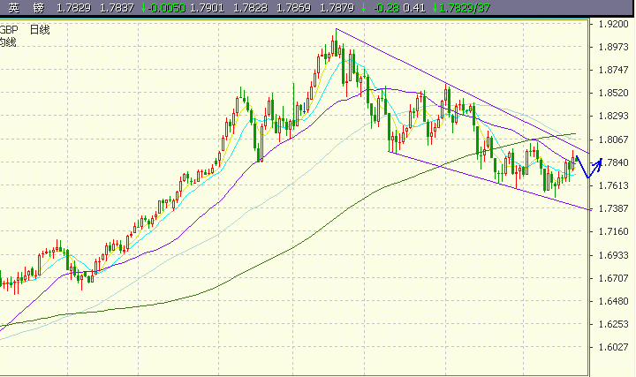
Task: Select the 1.7901 value in the header bar
Action: (x=207, y=8)
